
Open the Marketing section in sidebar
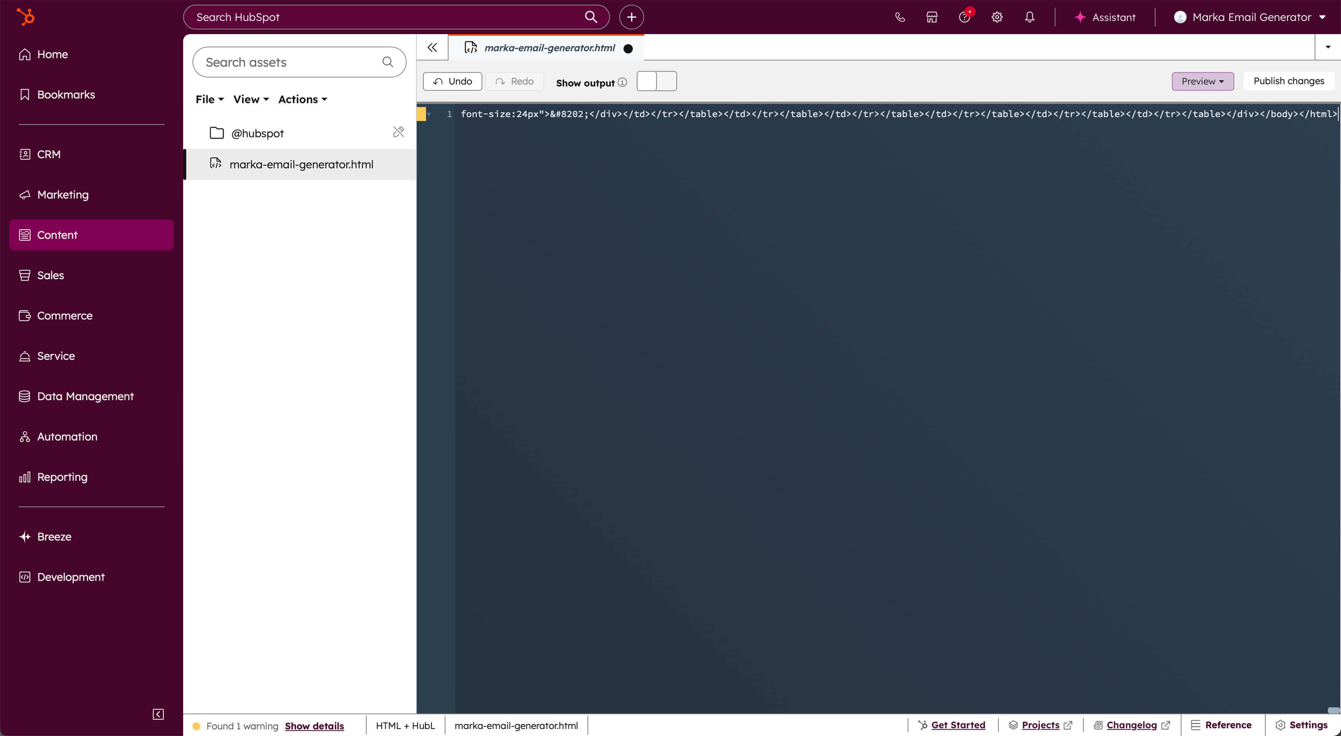[x=62, y=194]
